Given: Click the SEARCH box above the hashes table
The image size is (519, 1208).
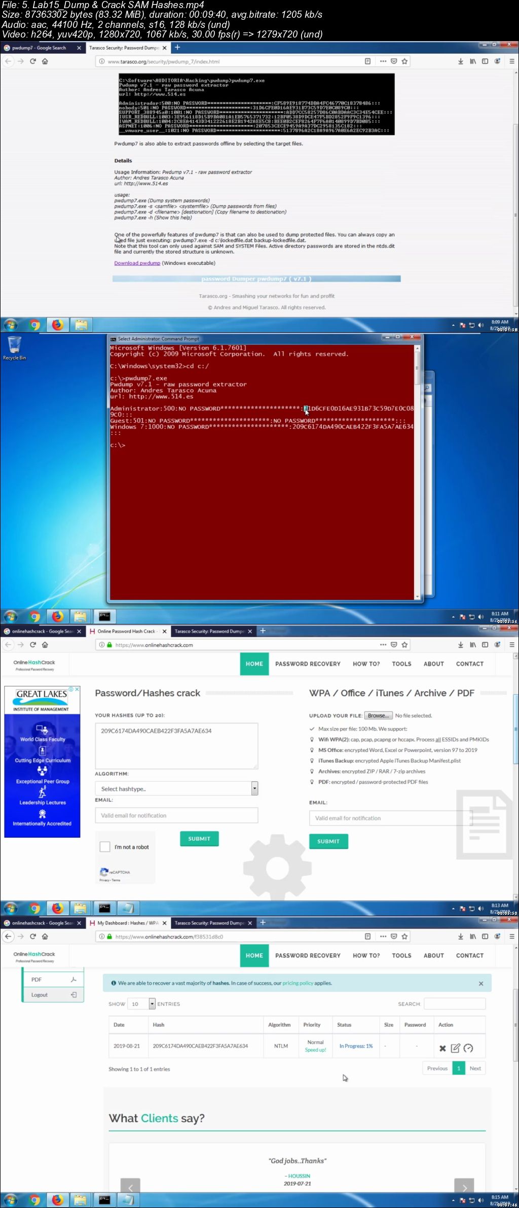Looking at the screenshot, I should pos(455,1004).
